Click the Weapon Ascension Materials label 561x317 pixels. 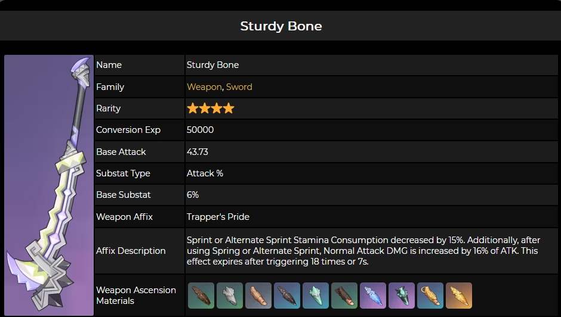(136, 296)
